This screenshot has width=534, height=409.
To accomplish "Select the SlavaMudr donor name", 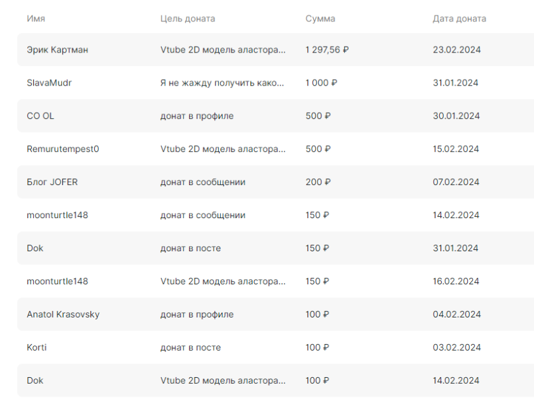I will [49, 82].
